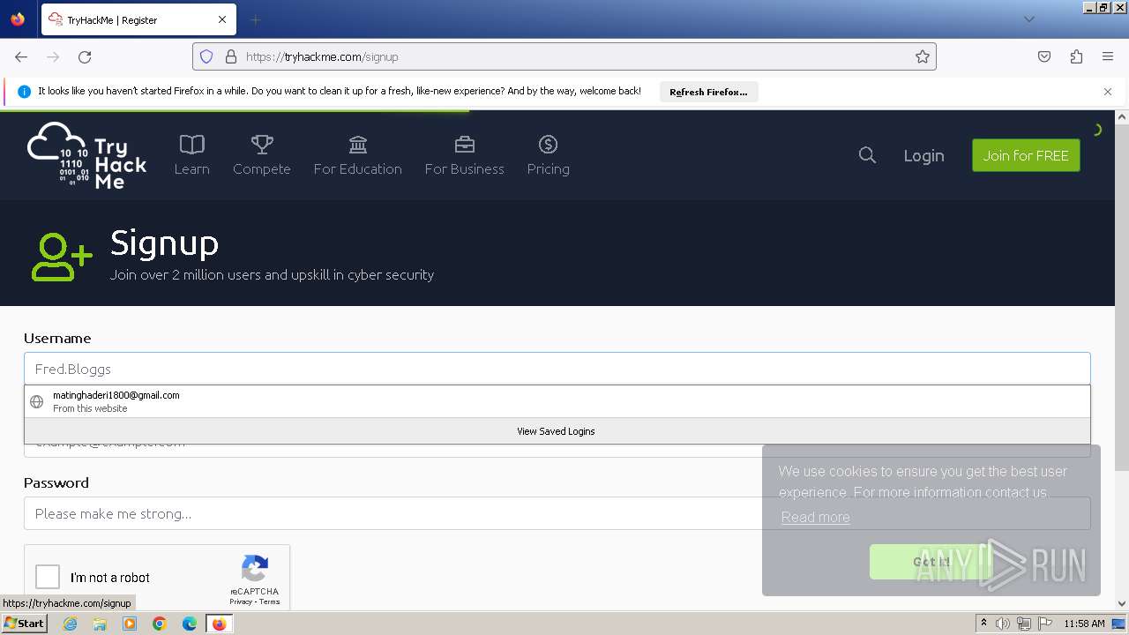The width and height of the screenshot is (1129, 635).
Task: Check the I'm not a robot box
Action: (48, 577)
